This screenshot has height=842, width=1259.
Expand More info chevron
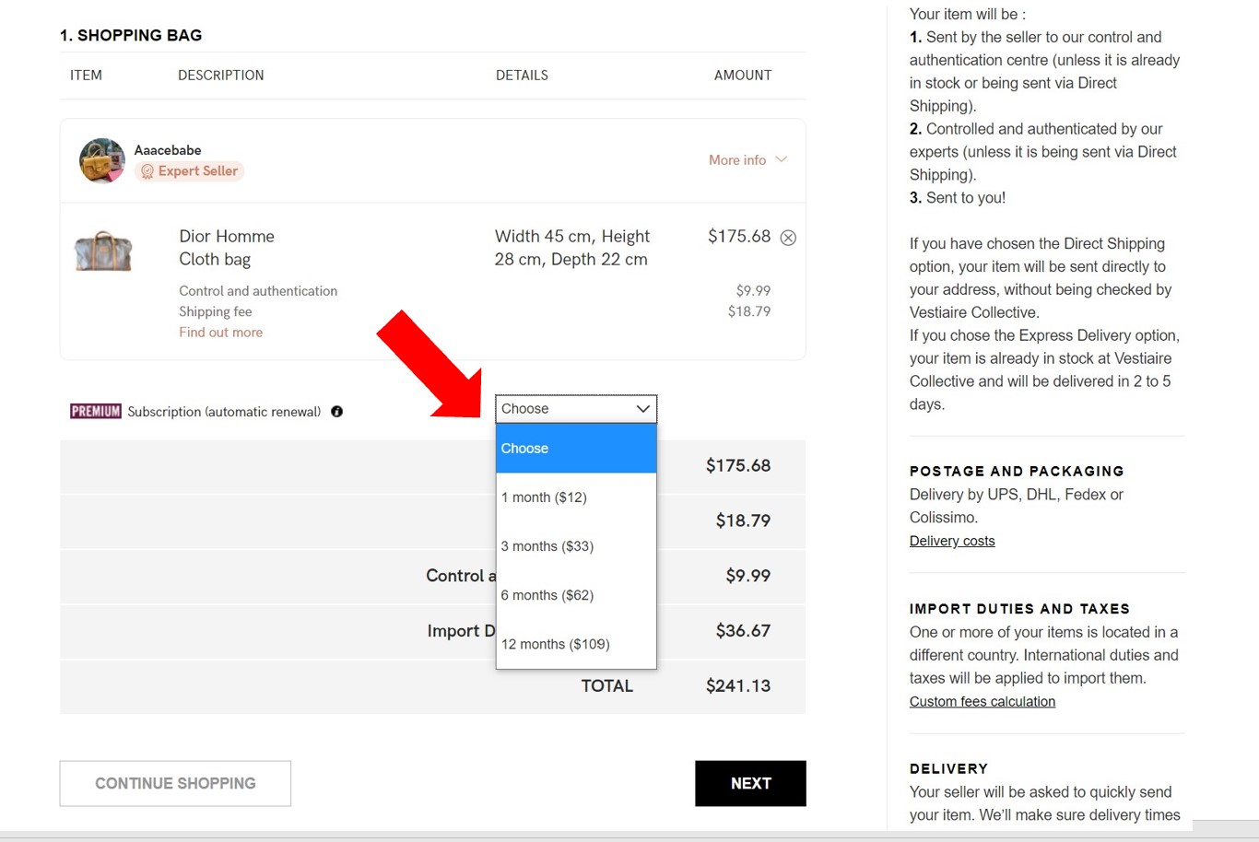(782, 159)
